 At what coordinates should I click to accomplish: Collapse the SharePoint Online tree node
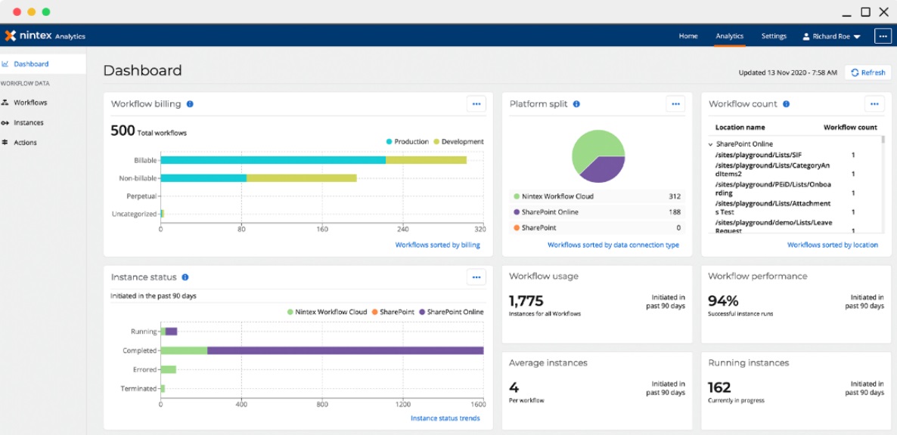[x=710, y=144]
